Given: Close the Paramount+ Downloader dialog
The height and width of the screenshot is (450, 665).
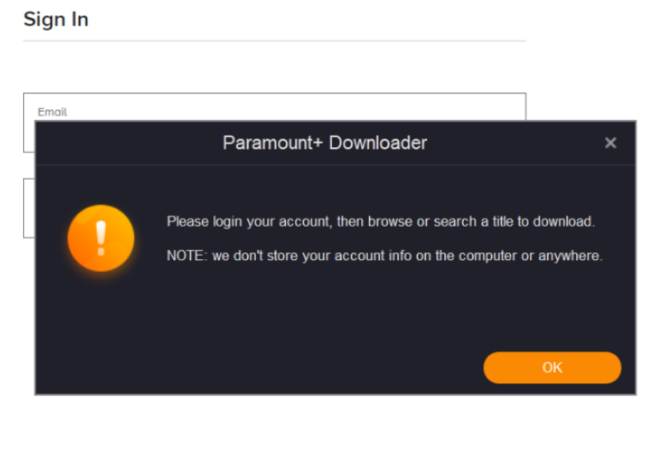Looking at the screenshot, I should point(610,143).
